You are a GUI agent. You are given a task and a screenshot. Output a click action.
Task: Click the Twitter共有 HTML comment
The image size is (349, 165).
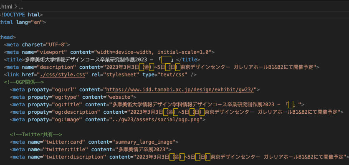36,135
